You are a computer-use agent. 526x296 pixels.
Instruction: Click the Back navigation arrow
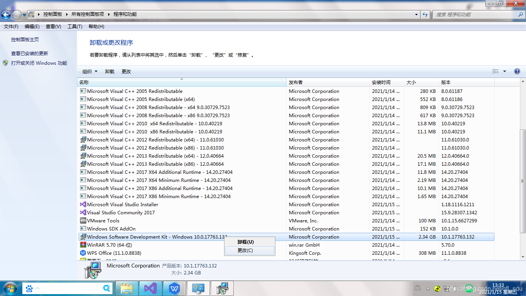coord(6,15)
